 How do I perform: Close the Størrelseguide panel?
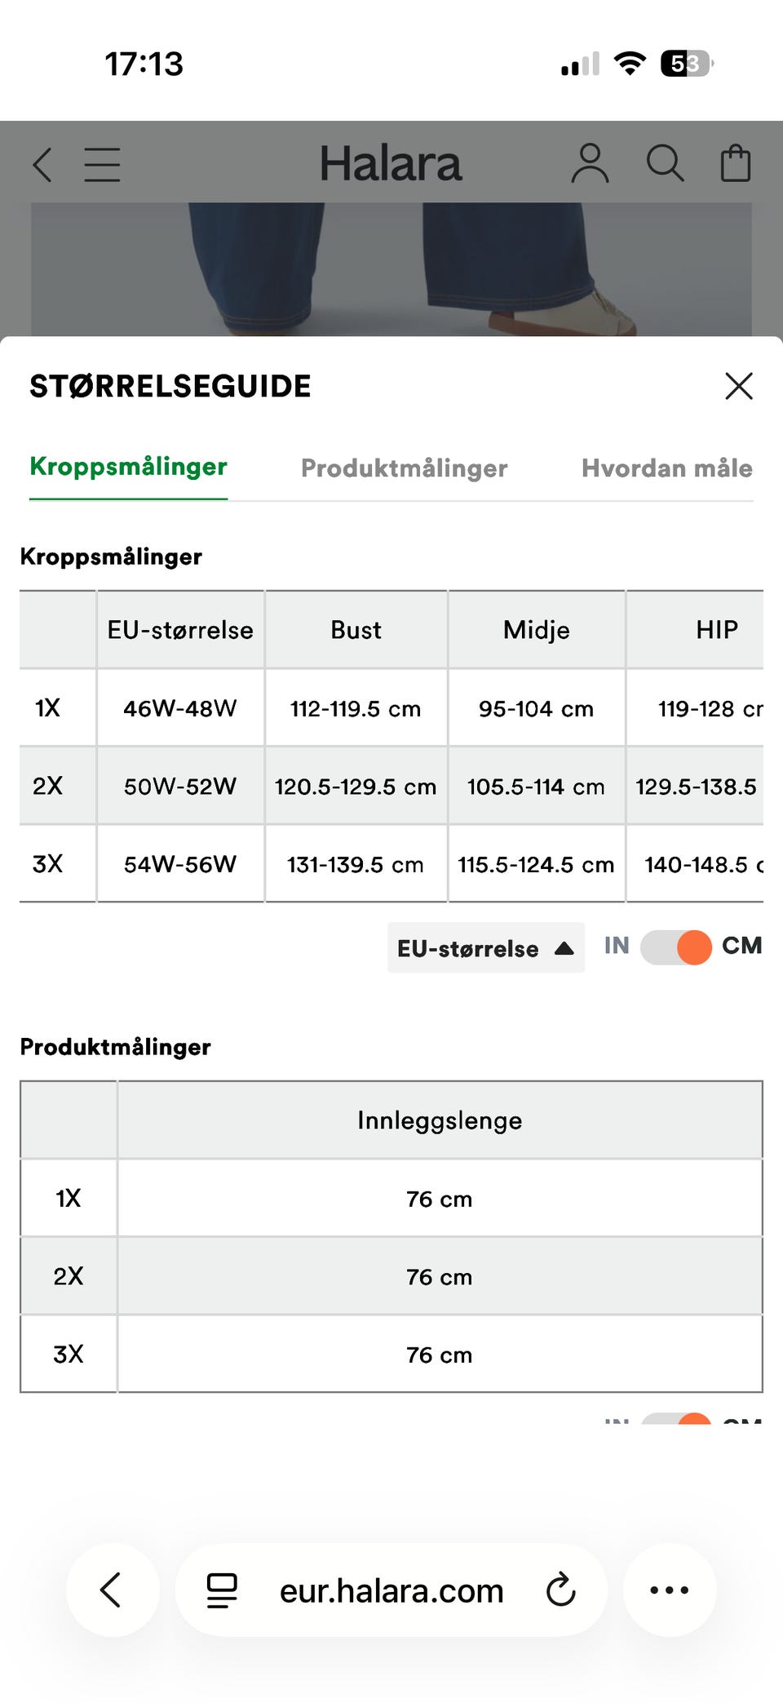coord(739,386)
